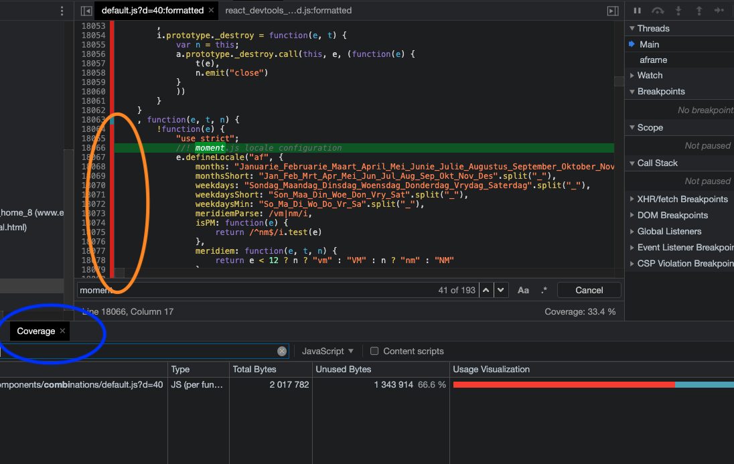Viewport: 734px width, 464px height.
Task: Open the JavaScript coverage type dropdown
Action: [327, 351]
